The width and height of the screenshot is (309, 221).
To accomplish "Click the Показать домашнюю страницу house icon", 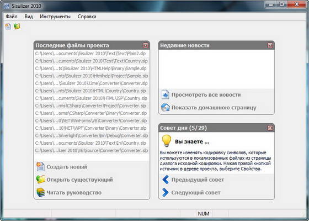I will (165, 107).
